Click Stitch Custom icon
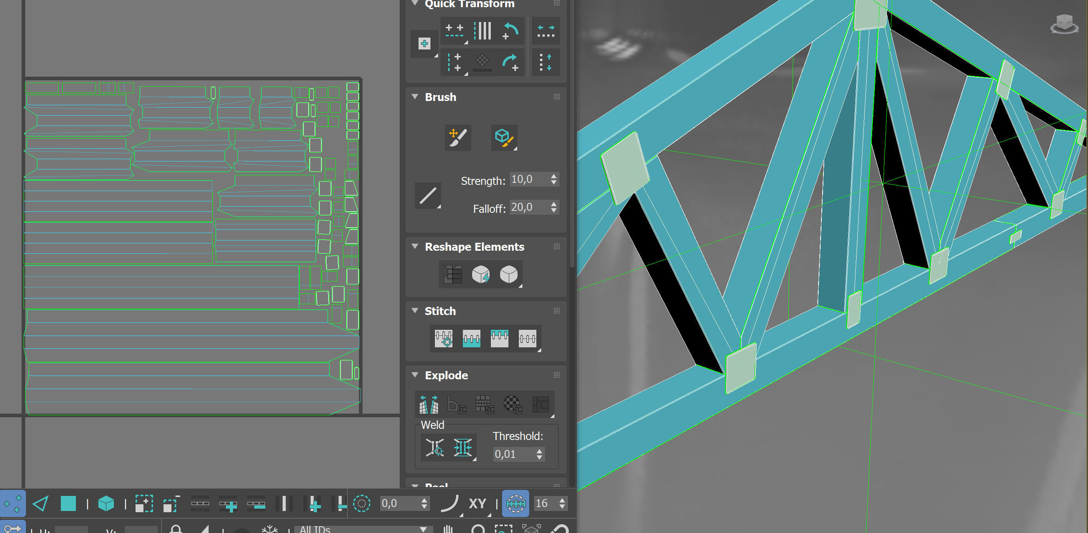The width and height of the screenshot is (1088, 533). click(528, 339)
